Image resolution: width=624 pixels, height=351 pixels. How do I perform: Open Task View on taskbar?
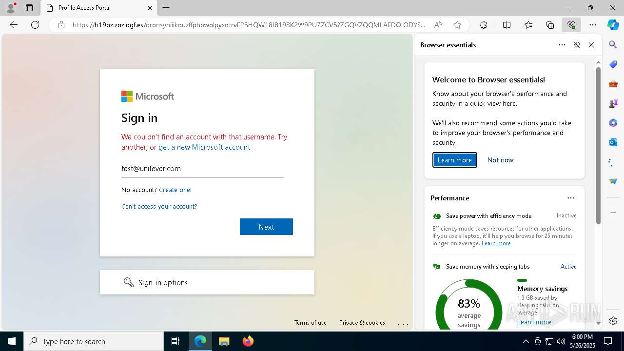(175, 341)
